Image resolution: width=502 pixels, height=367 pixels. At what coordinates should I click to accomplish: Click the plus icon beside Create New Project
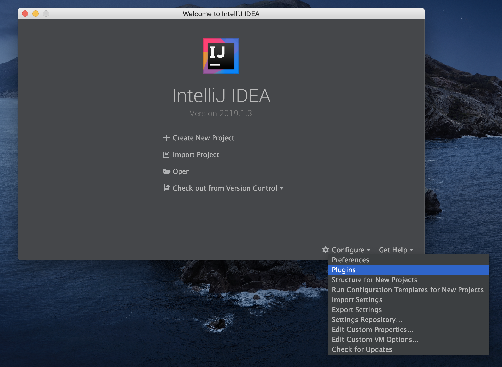click(x=166, y=138)
